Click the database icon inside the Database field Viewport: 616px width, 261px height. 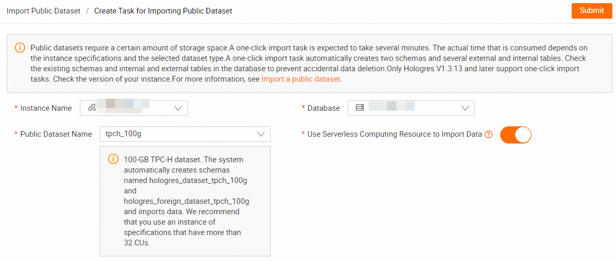point(360,108)
